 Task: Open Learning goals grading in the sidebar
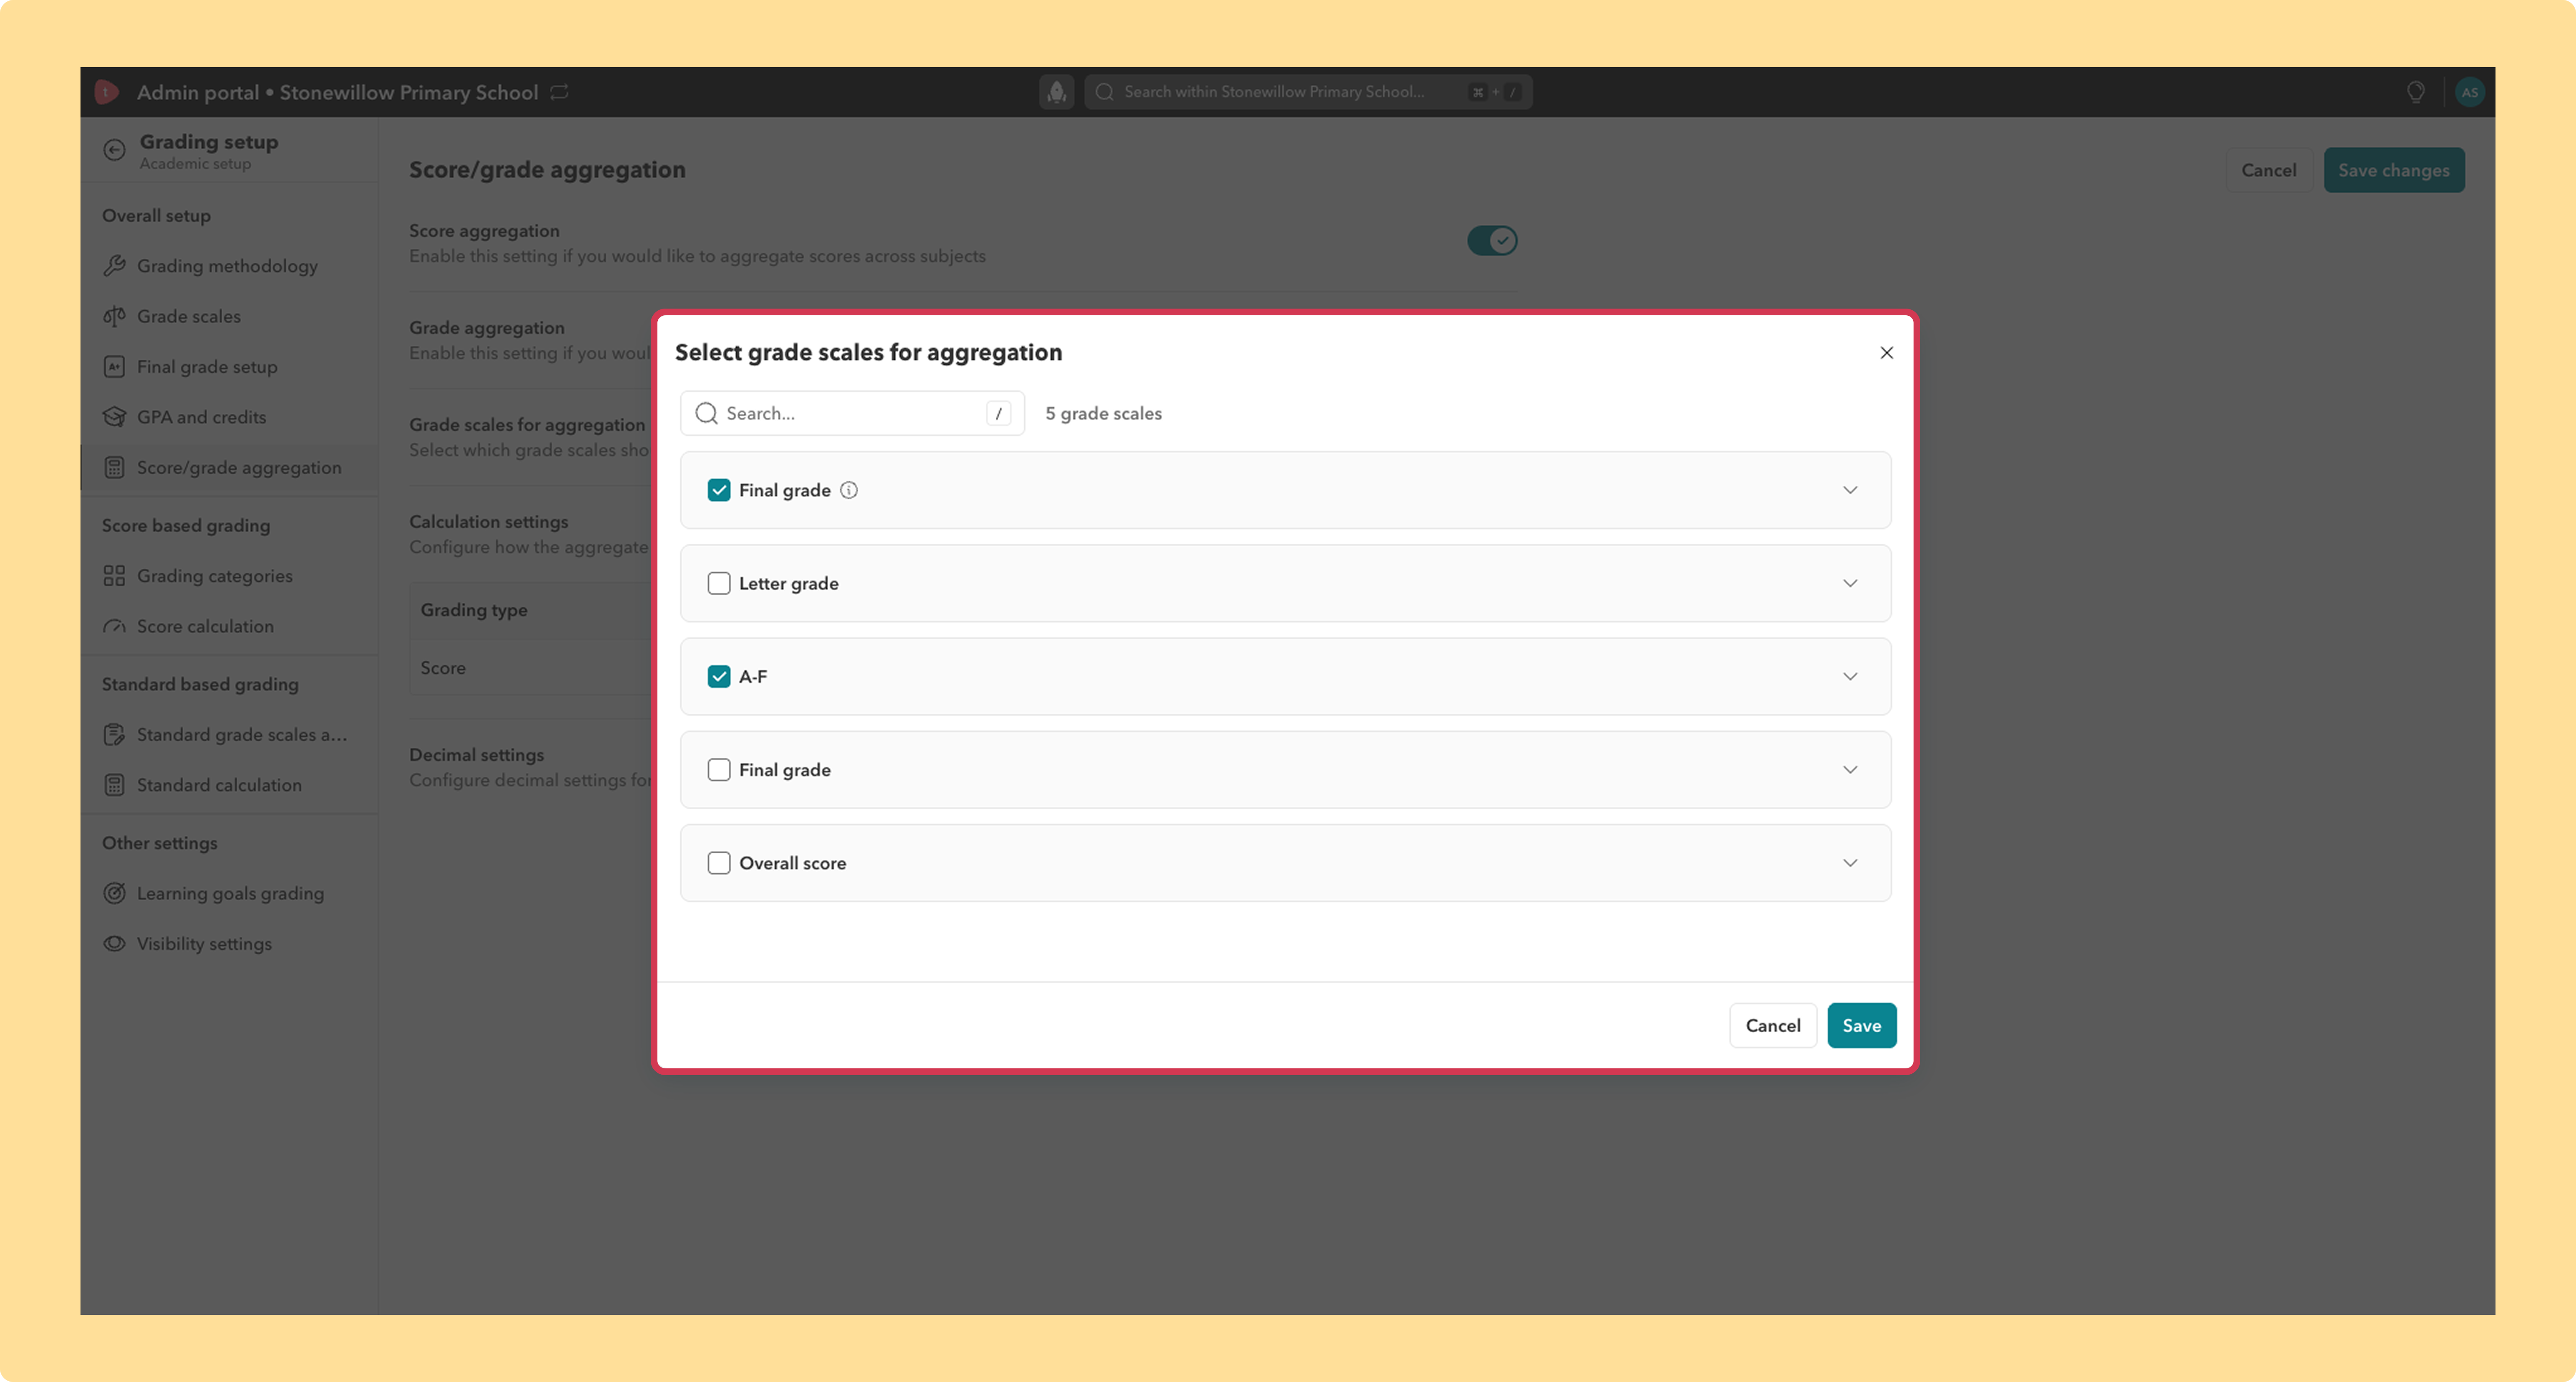coord(230,893)
